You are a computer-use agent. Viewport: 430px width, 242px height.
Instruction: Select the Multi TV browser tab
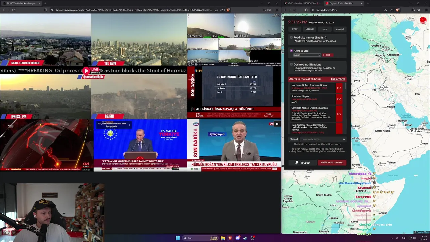pos(21,3)
